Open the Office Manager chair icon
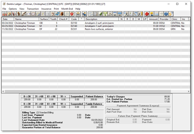This screenshot has width=194, height=134. click(x=19, y=14)
